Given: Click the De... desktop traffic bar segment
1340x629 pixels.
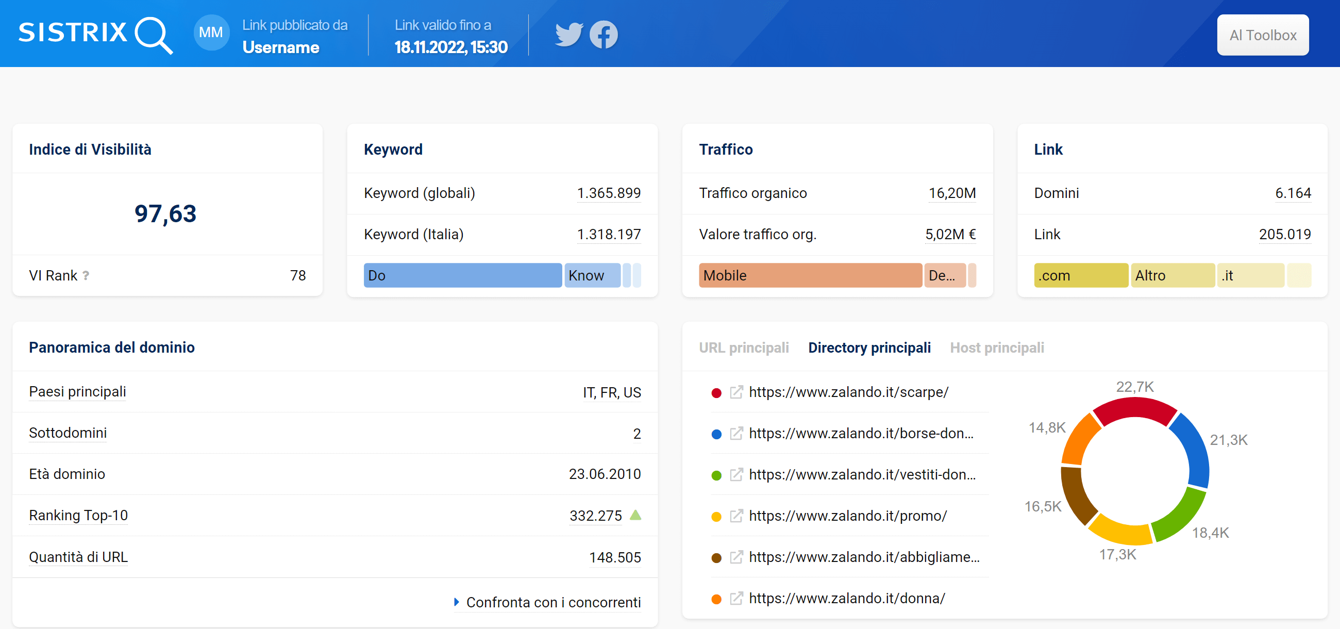Looking at the screenshot, I should pos(945,275).
